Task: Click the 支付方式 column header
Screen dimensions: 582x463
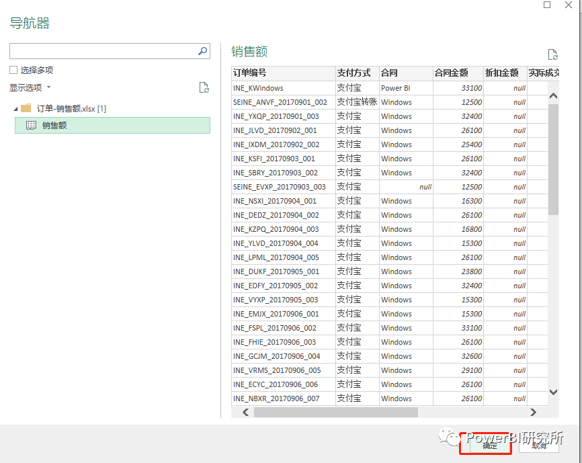Action: coord(358,73)
